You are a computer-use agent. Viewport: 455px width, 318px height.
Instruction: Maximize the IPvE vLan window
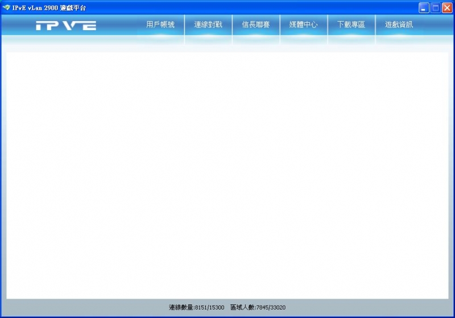(x=435, y=8)
